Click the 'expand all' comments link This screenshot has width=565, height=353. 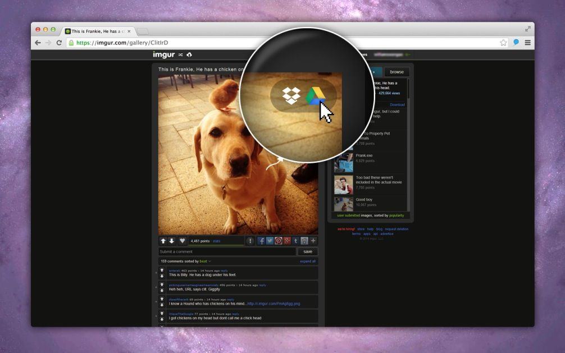tap(308, 261)
